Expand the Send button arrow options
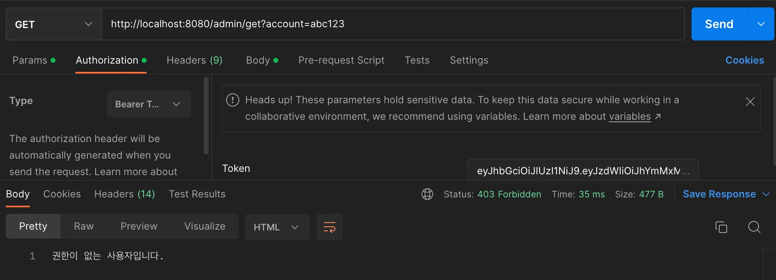Screen dimensions: 776x280 pos(761,24)
